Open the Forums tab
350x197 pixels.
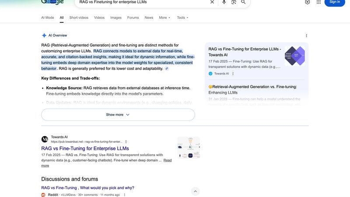[x=133, y=18]
